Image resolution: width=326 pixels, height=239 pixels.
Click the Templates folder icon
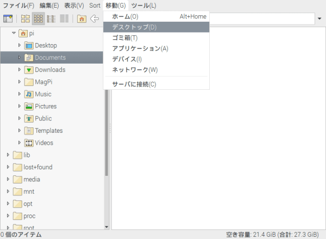click(x=29, y=131)
